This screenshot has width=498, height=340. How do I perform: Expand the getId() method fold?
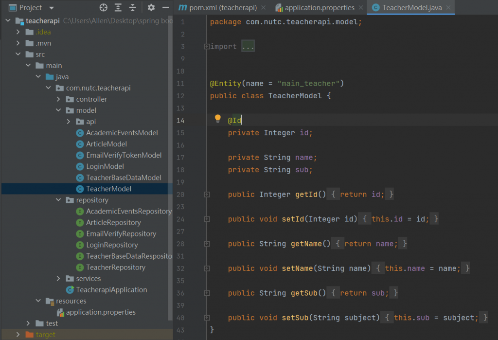207,195
